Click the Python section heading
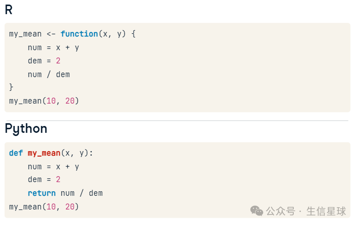The width and height of the screenshot is (357, 225). click(26, 129)
